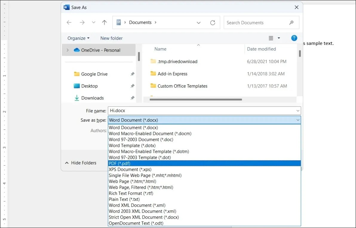
Task: Expand the File name dropdown arrow
Action: pos(297,111)
